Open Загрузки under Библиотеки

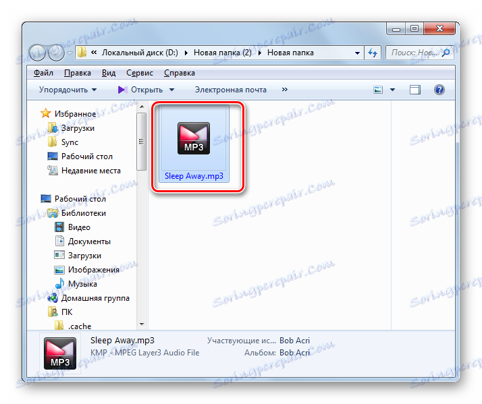coord(84,256)
